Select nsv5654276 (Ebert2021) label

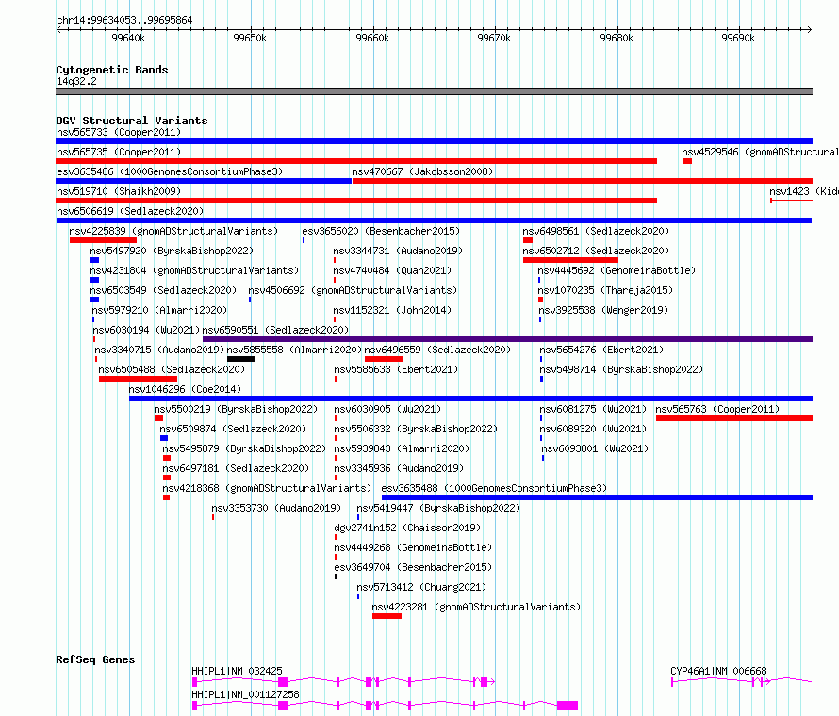point(601,350)
